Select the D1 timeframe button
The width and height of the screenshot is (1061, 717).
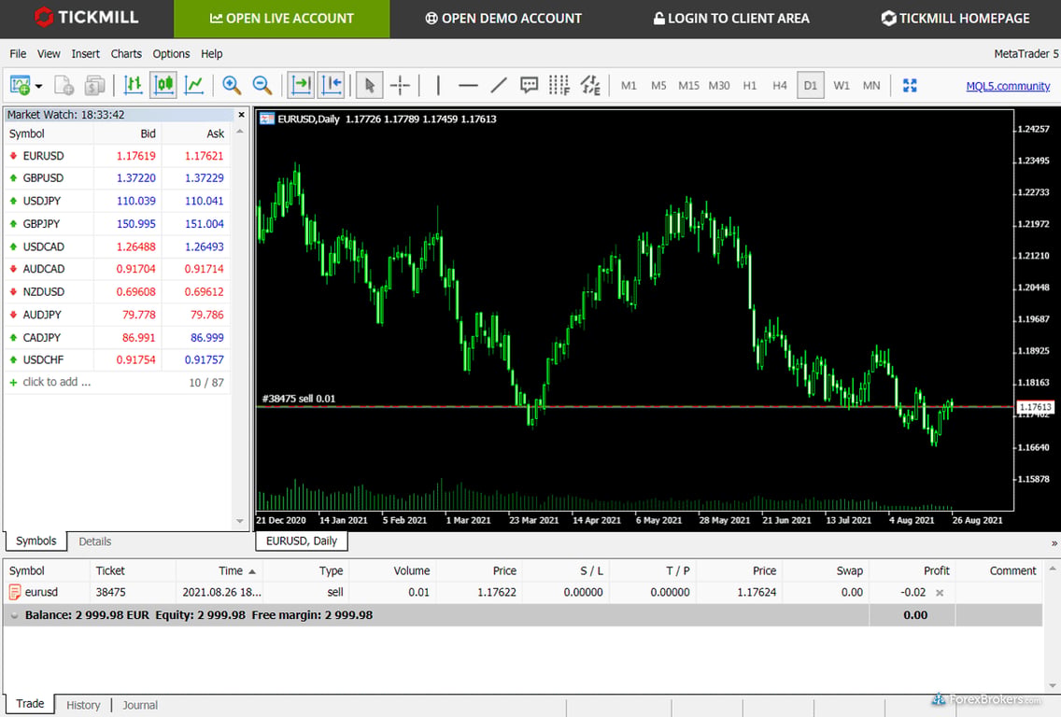[x=811, y=85]
